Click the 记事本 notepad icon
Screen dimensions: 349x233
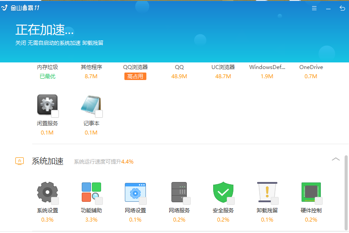[x=91, y=105]
